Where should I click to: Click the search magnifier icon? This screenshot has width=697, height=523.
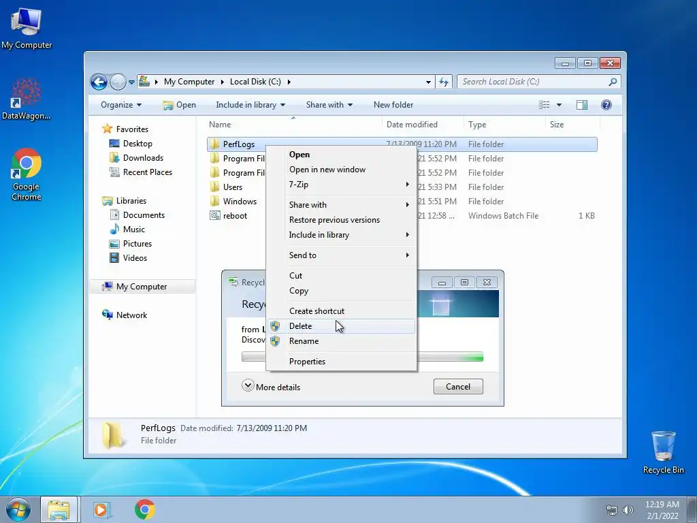coord(613,82)
